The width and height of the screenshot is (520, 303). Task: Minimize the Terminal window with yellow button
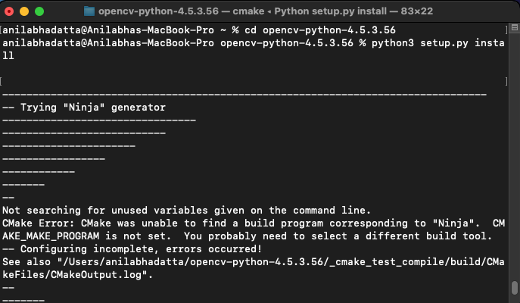(26, 11)
